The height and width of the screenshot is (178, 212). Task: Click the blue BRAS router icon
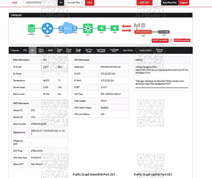(x=47, y=28)
